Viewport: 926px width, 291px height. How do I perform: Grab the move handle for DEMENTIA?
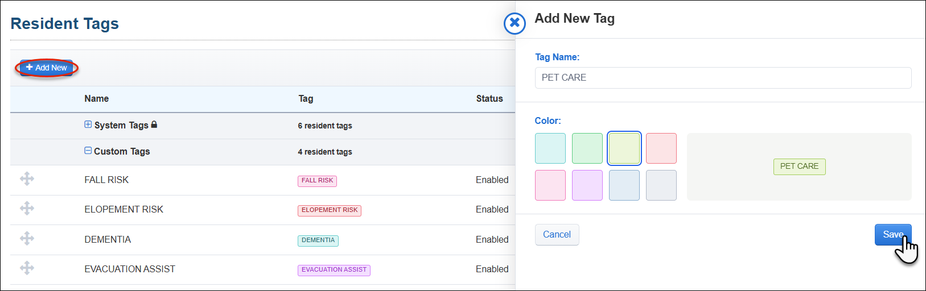tap(27, 239)
